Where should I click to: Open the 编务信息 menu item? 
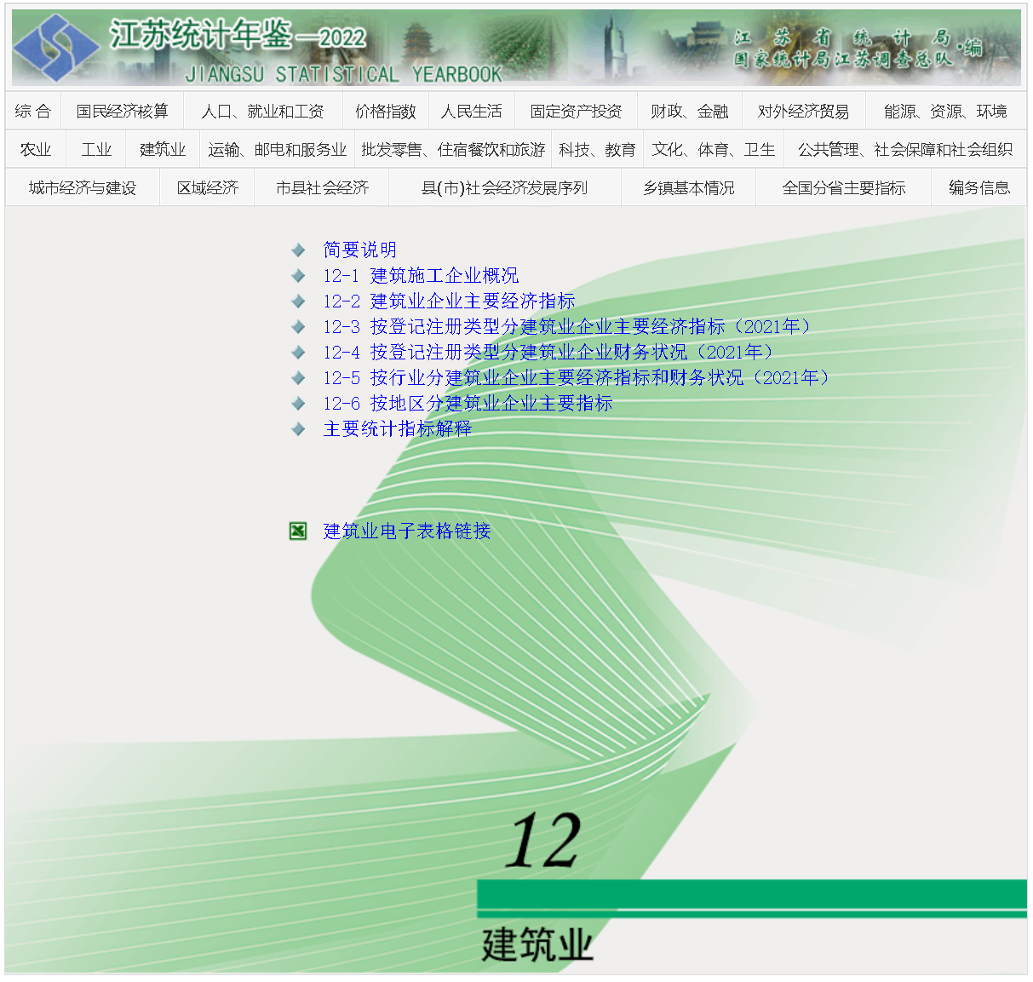(x=978, y=188)
